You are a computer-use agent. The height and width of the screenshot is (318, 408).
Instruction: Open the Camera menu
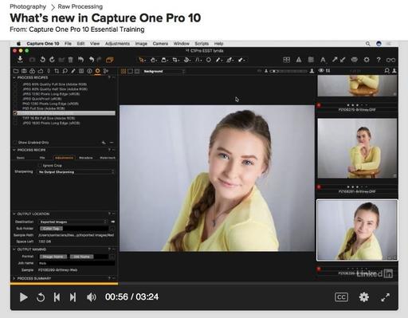(x=160, y=44)
